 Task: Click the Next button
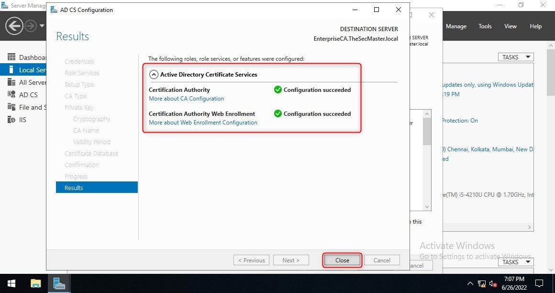click(x=291, y=260)
